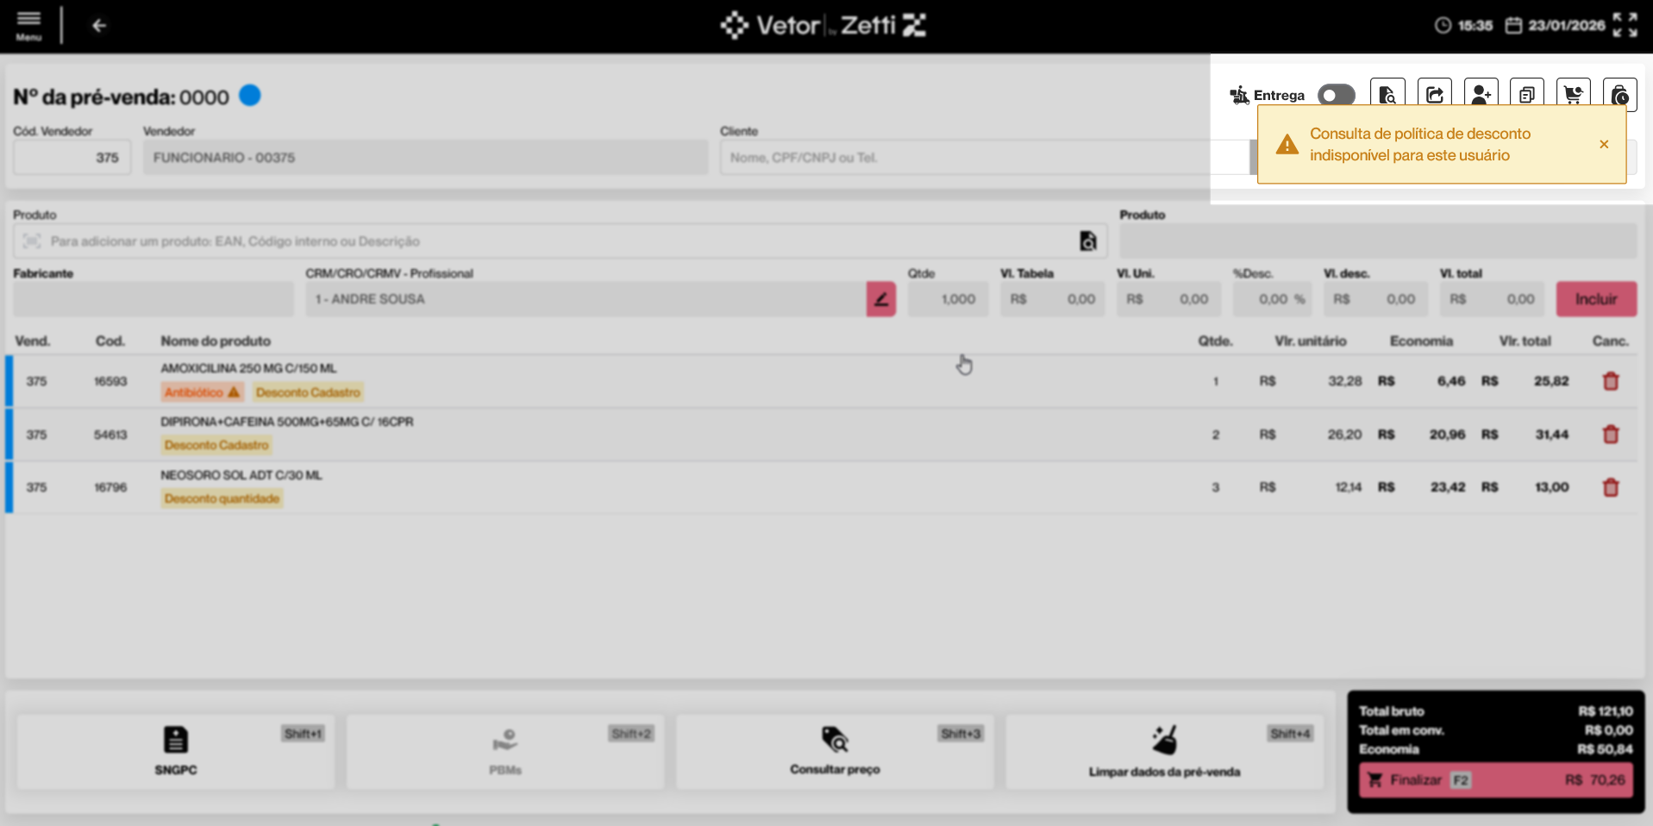1653x826 pixels.
Task: Click total value 25,82 on AMOXICILINA row
Action: pyautogui.click(x=1551, y=381)
